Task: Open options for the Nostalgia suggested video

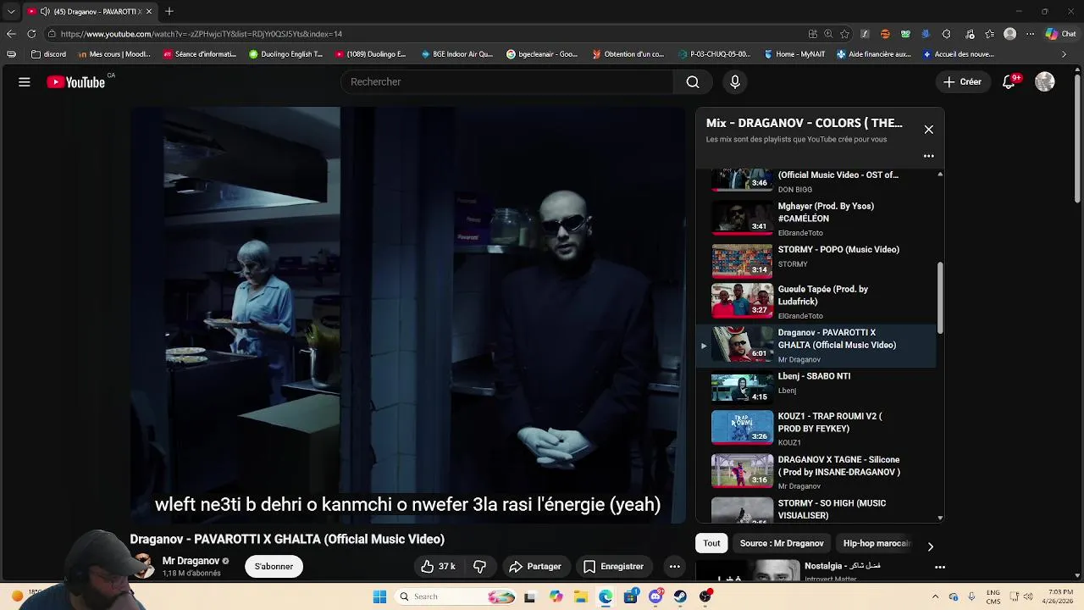Action: coord(940,567)
